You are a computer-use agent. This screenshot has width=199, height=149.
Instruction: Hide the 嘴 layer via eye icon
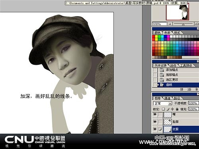pos(155,114)
